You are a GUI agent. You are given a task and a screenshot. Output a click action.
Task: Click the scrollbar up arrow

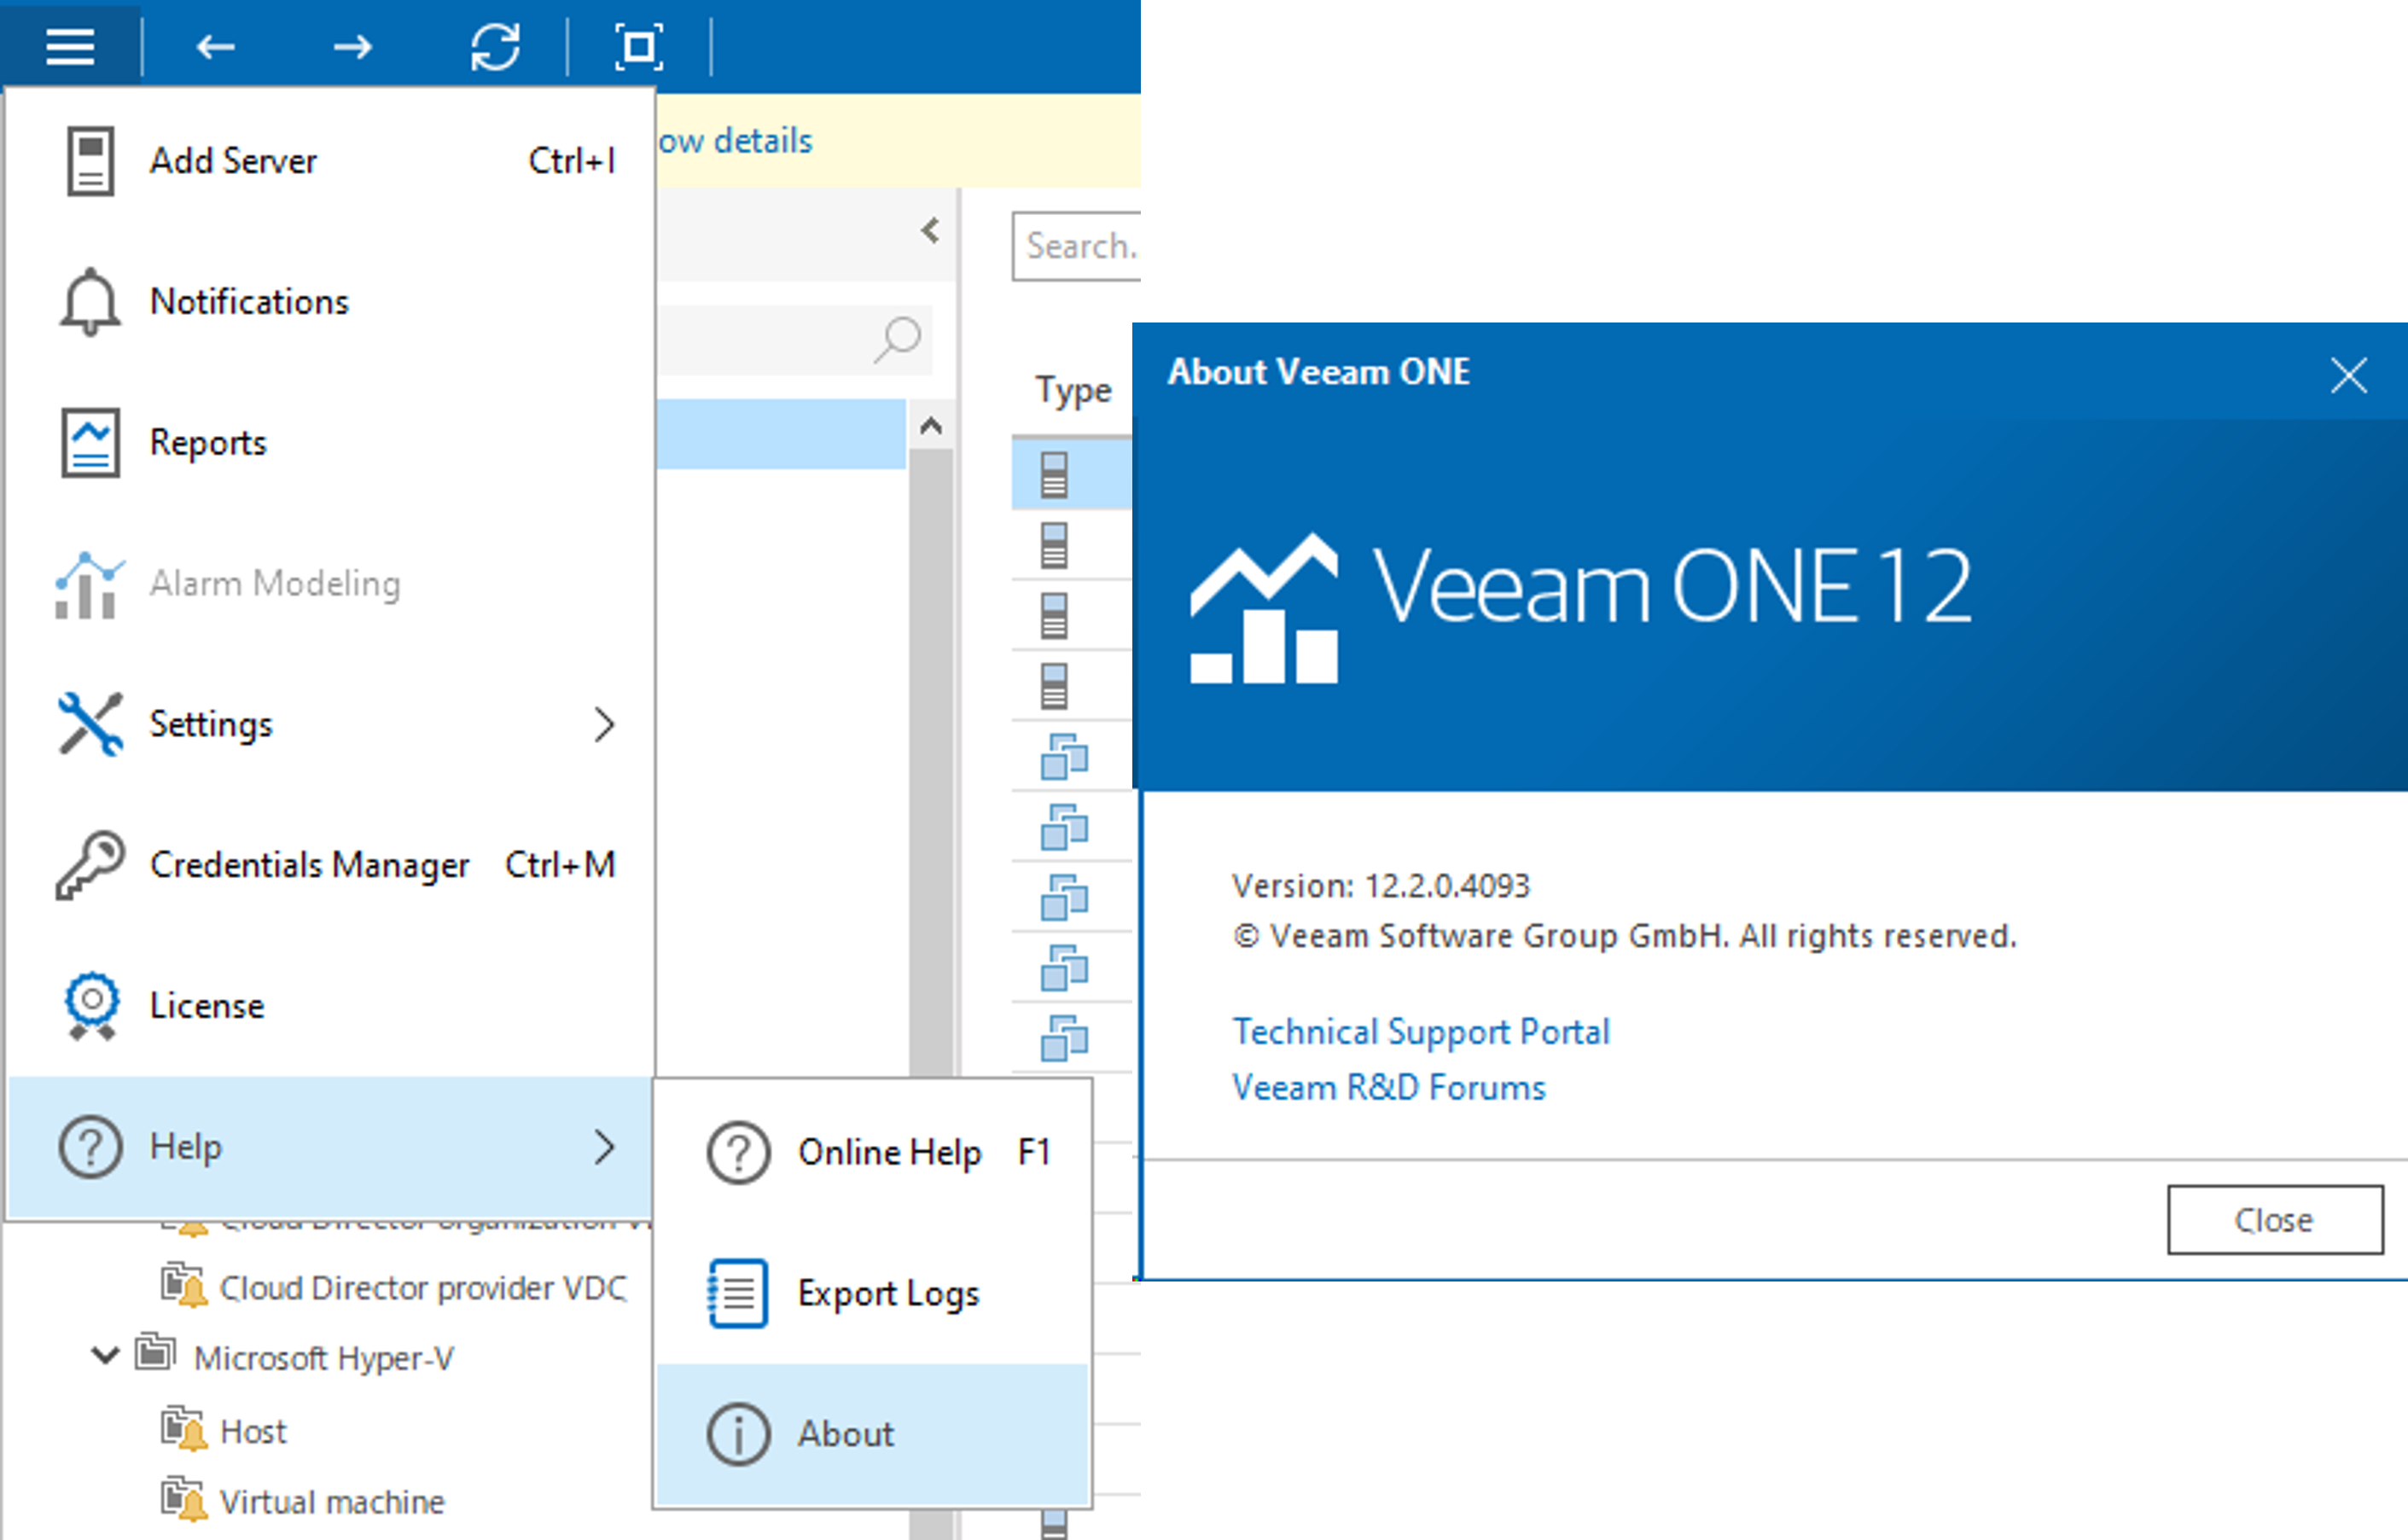(931, 427)
